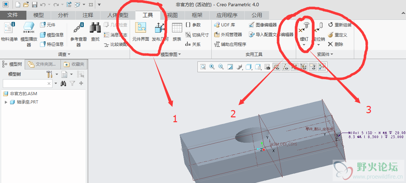406x183 pixels.
Task: Open the 图像编辑器 image editor
Action: click(263, 25)
